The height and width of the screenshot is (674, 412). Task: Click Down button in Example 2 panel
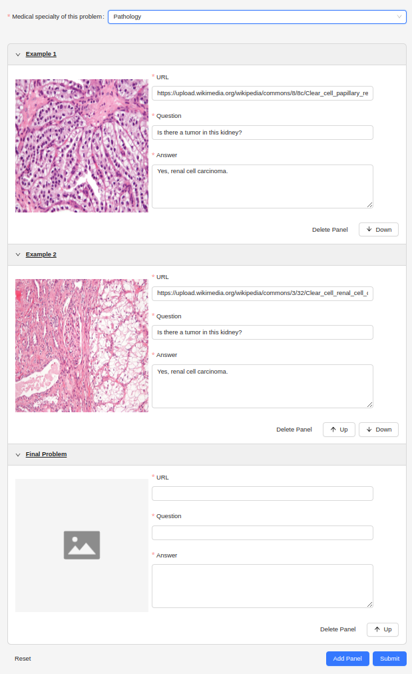[x=379, y=430]
